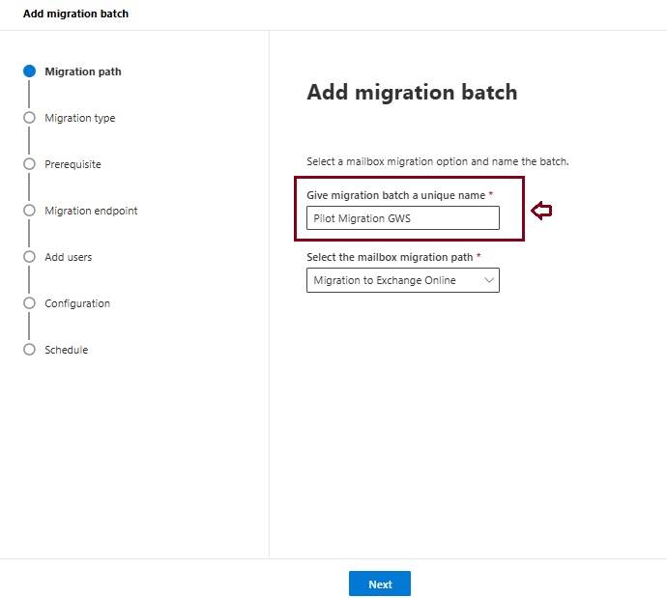
Task: Click the Prerequisite step circle indicator
Action: tap(29, 164)
